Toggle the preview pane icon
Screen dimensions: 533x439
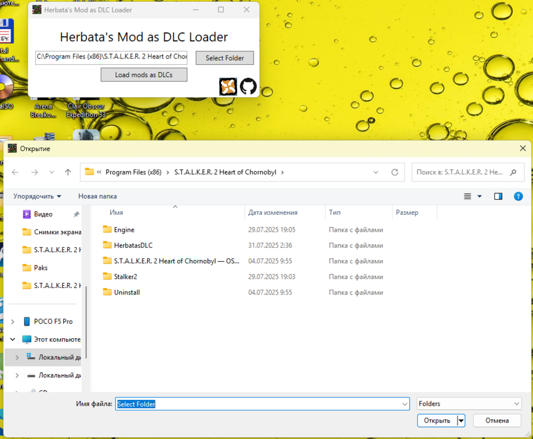click(x=498, y=196)
